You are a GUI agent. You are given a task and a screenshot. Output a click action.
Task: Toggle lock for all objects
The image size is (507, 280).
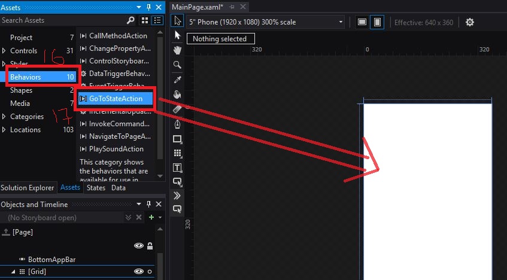click(150, 246)
